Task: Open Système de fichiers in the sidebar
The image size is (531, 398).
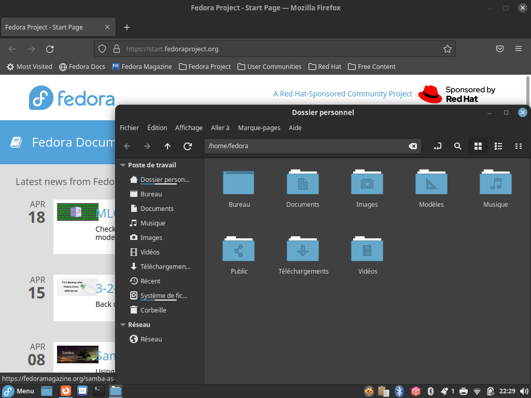Action: tap(159, 296)
